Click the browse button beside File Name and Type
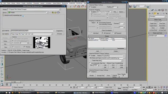The image size is (168, 94). pyautogui.click(x=124, y=58)
